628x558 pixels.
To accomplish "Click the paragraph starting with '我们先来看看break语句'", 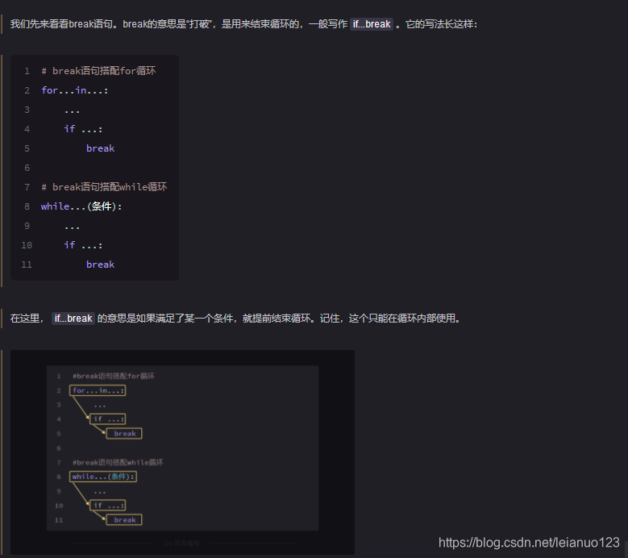I will 243,24.
